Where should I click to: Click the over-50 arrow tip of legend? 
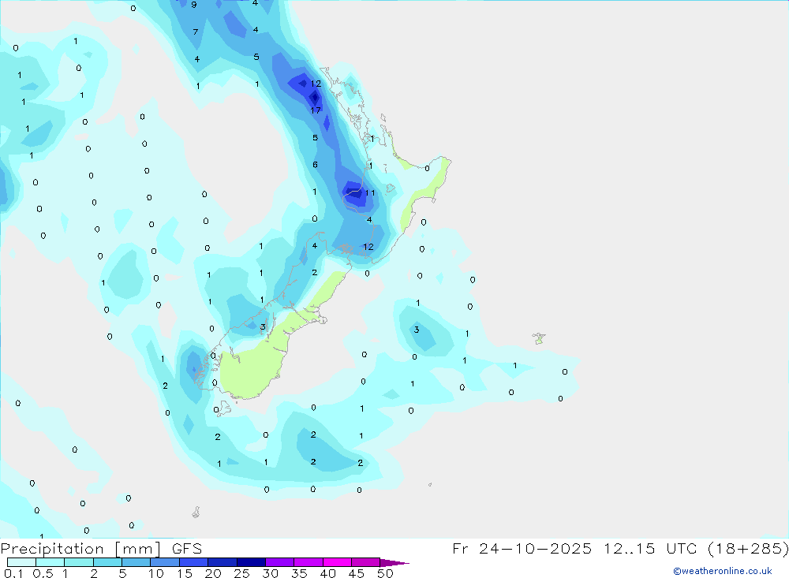point(394,562)
